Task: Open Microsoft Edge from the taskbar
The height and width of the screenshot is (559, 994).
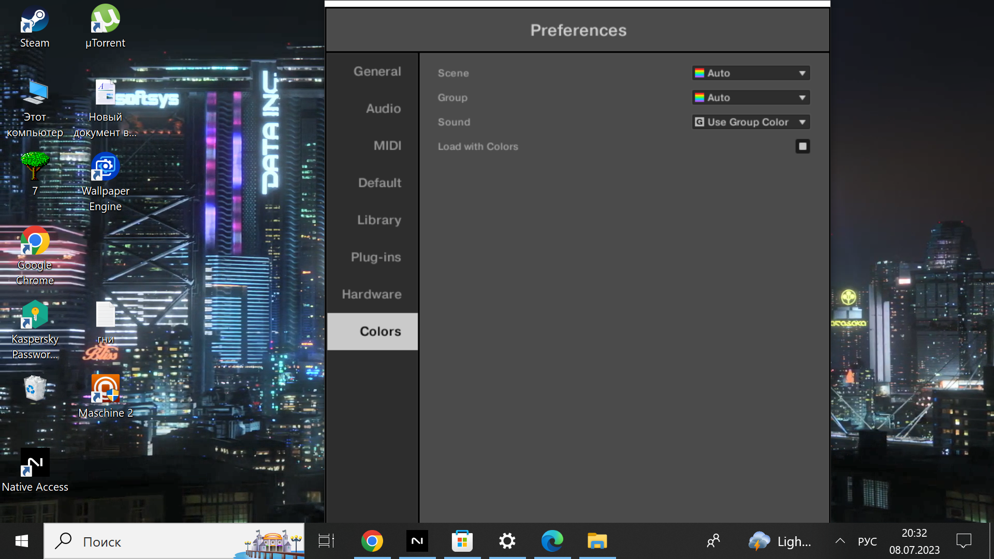Action: point(552,541)
